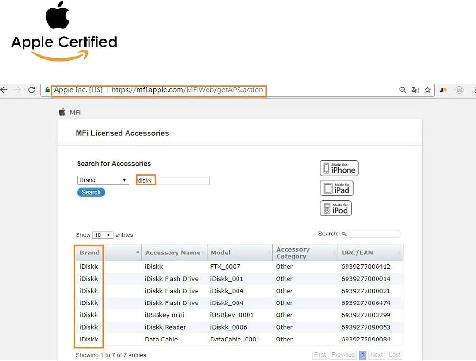Image resolution: width=476 pixels, height=361 pixels.
Task: Click accessory name iUSBkey mini
Action: click(165, 315)
